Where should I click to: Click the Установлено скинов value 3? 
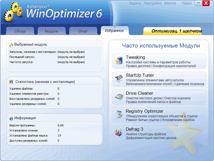pyautogui.click(x=58, y=130)
